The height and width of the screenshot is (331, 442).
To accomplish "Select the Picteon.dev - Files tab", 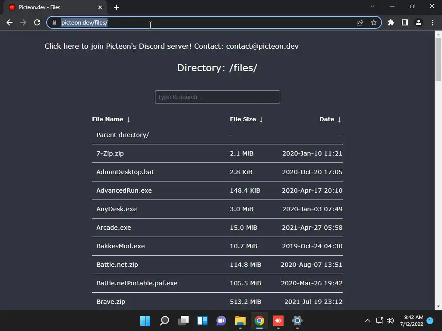I will pyautogui.click(x=55, y=7).
